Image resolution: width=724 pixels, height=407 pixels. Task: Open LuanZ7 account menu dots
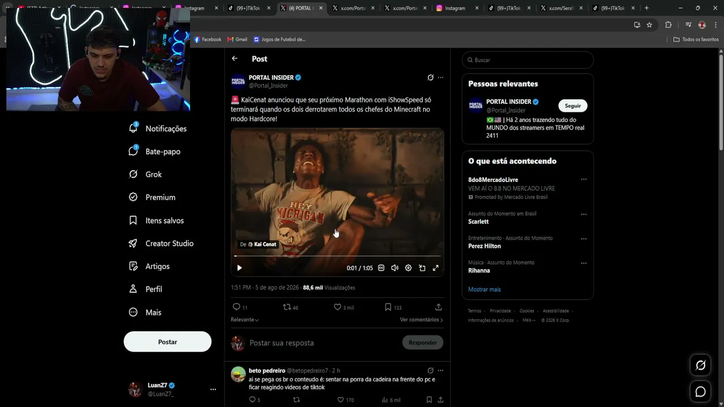(213, 389)
